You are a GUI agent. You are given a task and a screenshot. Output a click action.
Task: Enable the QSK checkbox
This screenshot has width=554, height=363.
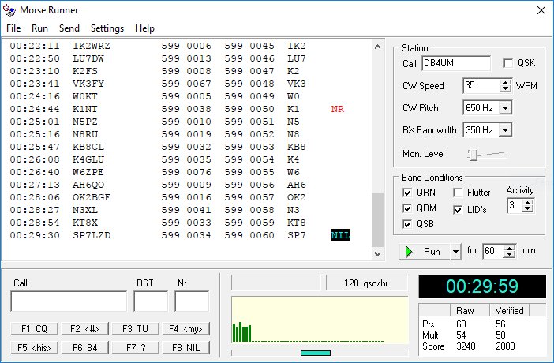pyautogui.click(x=508, y=63)
